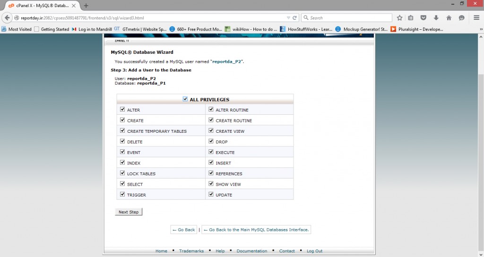Click the browser back arrow button
The width and height of the screenshot is (484, 257).
[x=7, y=18]
